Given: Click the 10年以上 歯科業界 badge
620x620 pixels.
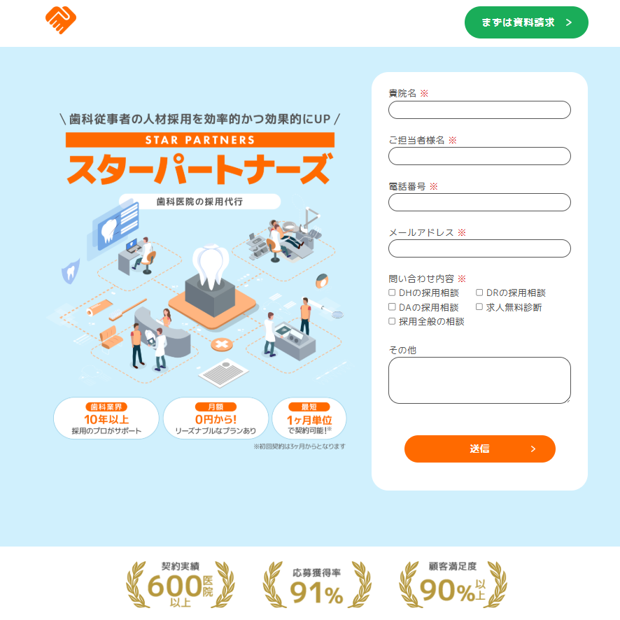Looking at the screenshot, I should click(106, 418).
